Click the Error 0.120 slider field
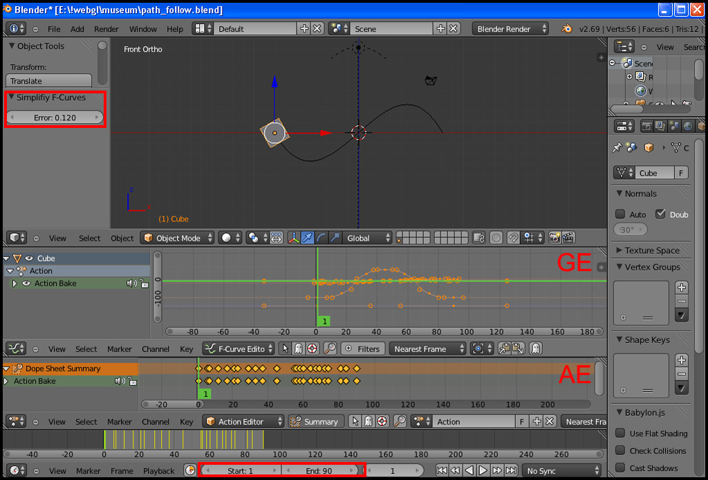This screenshot has width=708, height=480. 55,118
